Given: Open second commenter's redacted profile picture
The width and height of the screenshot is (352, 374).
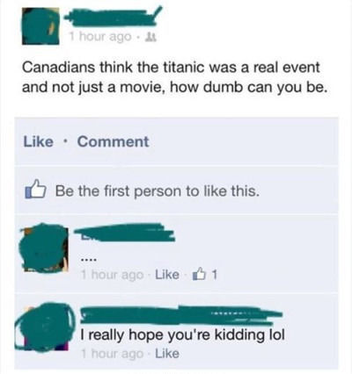Looking at the screenshot, I should click(44, 327).
